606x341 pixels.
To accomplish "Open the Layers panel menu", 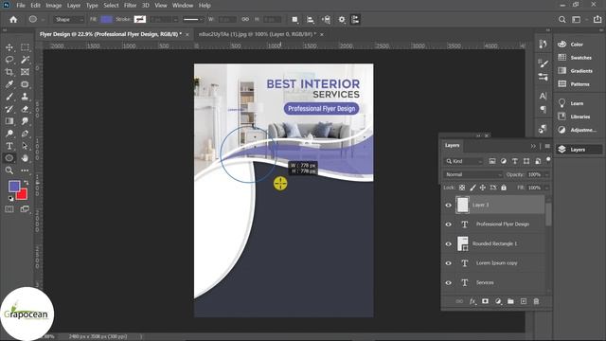I will click(547, 146).
